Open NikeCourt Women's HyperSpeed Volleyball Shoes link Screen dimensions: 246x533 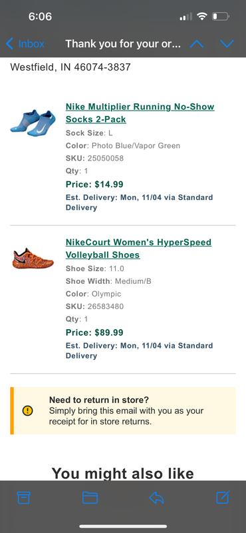coord(138,249)
